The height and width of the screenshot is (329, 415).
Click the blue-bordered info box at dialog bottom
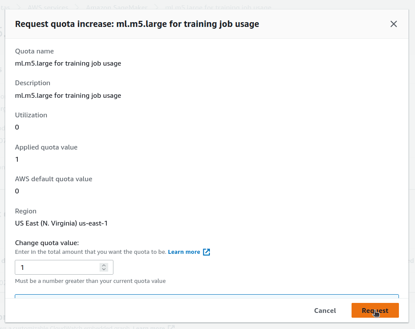(206, 296)
